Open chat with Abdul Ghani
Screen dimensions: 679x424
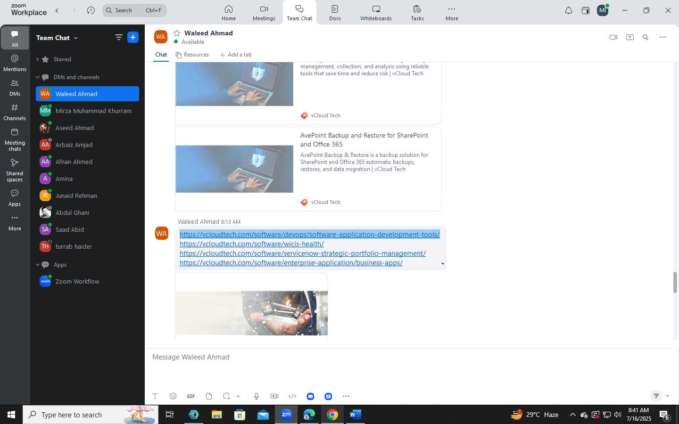pyautogui.click(x=87, y=212)
